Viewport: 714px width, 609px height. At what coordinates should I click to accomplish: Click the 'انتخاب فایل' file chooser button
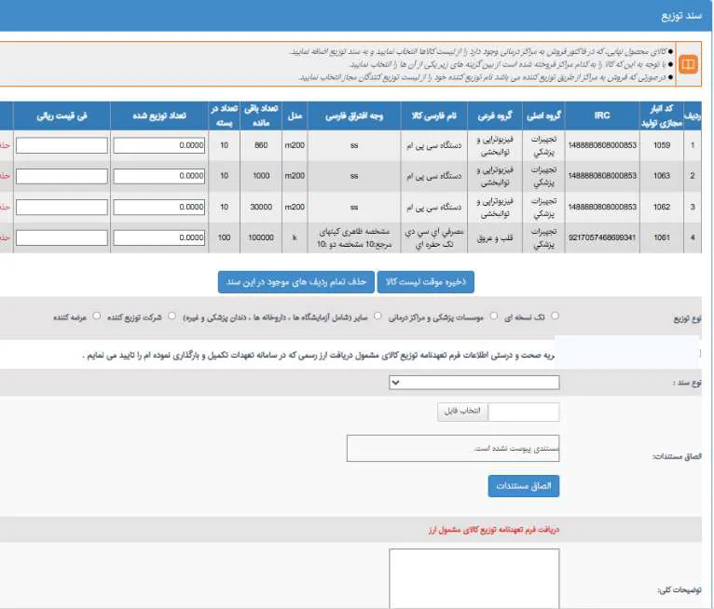(x=462, y=413)
